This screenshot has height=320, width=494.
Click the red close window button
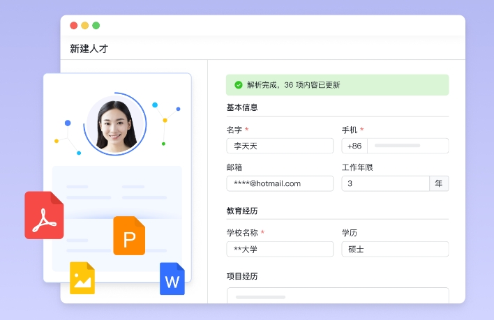point(74,26)
